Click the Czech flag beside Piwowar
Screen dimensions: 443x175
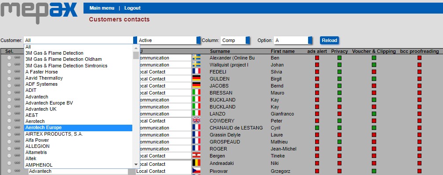(196, 171)
